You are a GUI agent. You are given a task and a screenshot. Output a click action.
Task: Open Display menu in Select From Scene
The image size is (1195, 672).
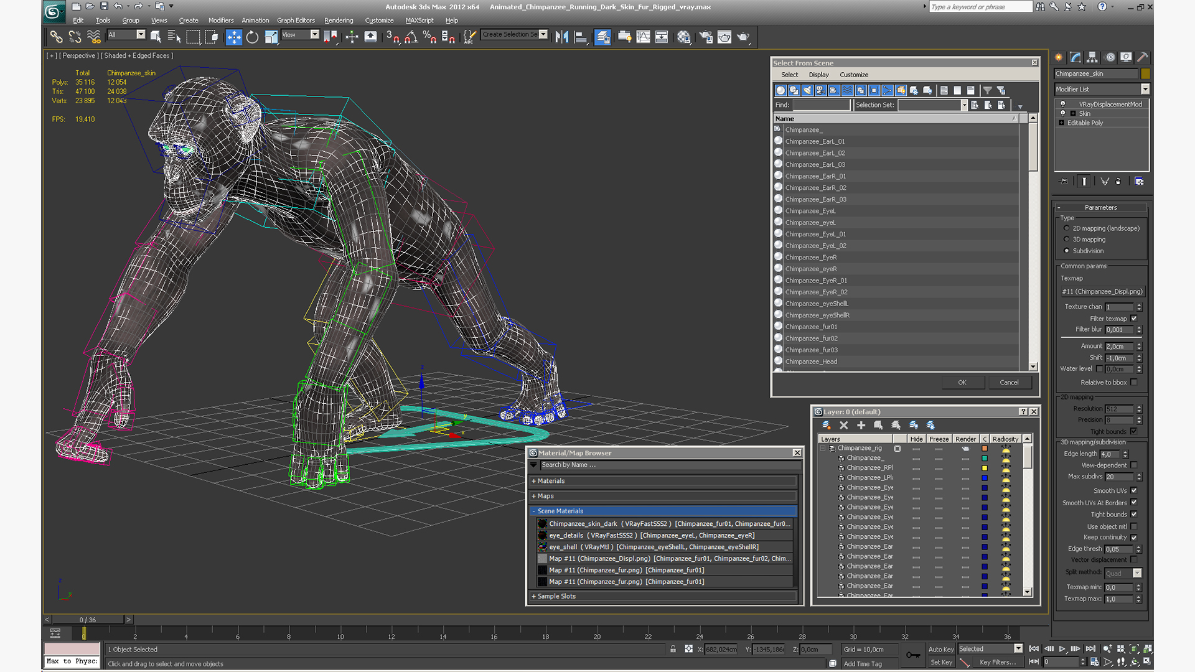click(818, 75)
